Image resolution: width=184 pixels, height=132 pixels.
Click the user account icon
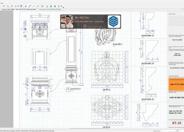click(59, 6)
